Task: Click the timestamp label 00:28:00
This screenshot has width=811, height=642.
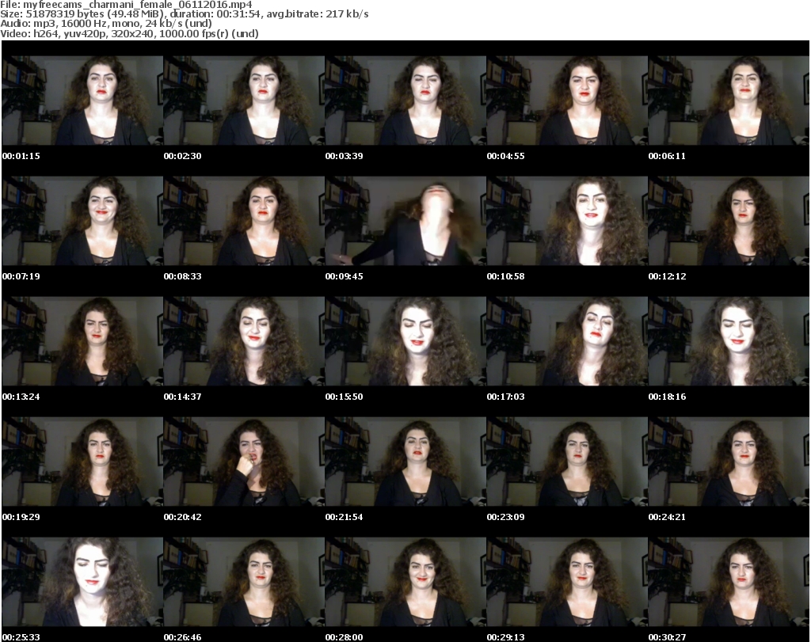Action: click(344, 637)
